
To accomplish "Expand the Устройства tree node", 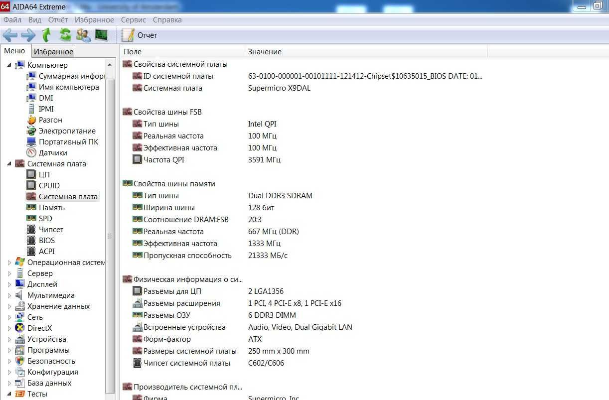I will click(9, 339).
